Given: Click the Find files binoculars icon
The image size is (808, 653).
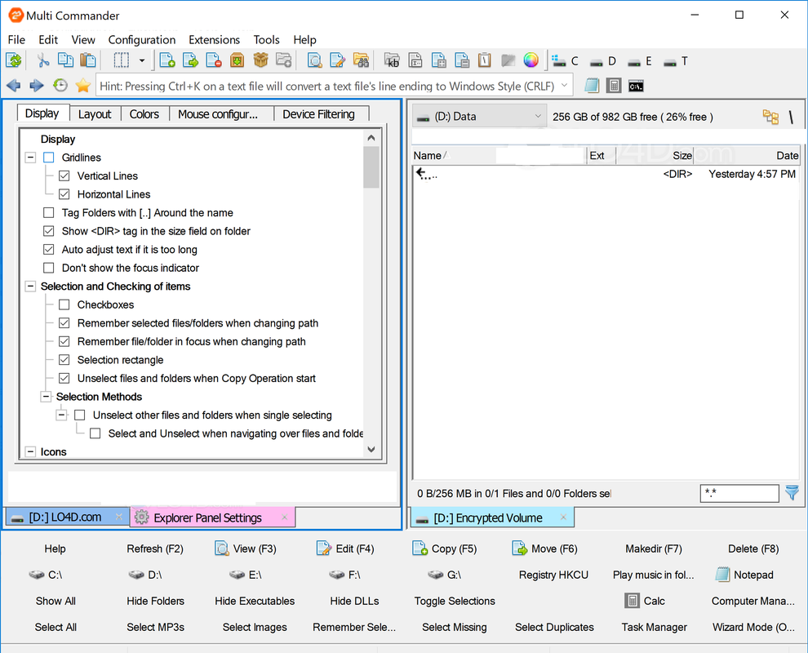Looking at the screenshot, I should tap(361, 61).
